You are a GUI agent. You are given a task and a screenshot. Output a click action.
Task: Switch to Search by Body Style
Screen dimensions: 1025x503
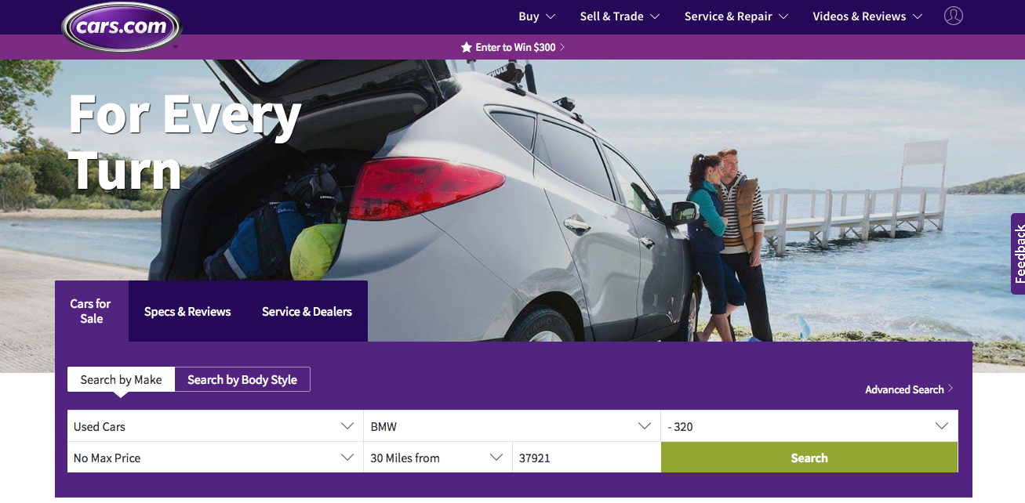pos(242,380)
